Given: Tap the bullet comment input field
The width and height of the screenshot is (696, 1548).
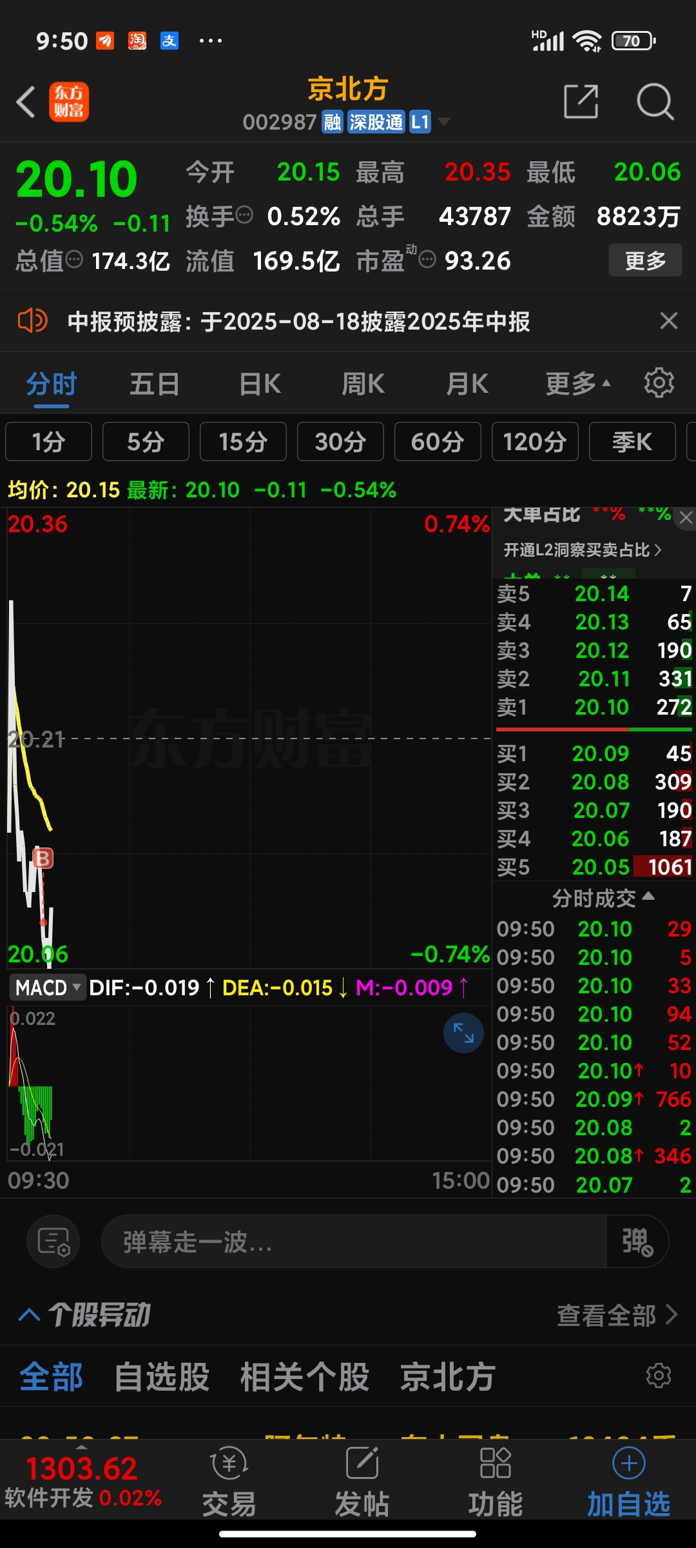Looking at the screenshot, I should [x=353, y=1241].
